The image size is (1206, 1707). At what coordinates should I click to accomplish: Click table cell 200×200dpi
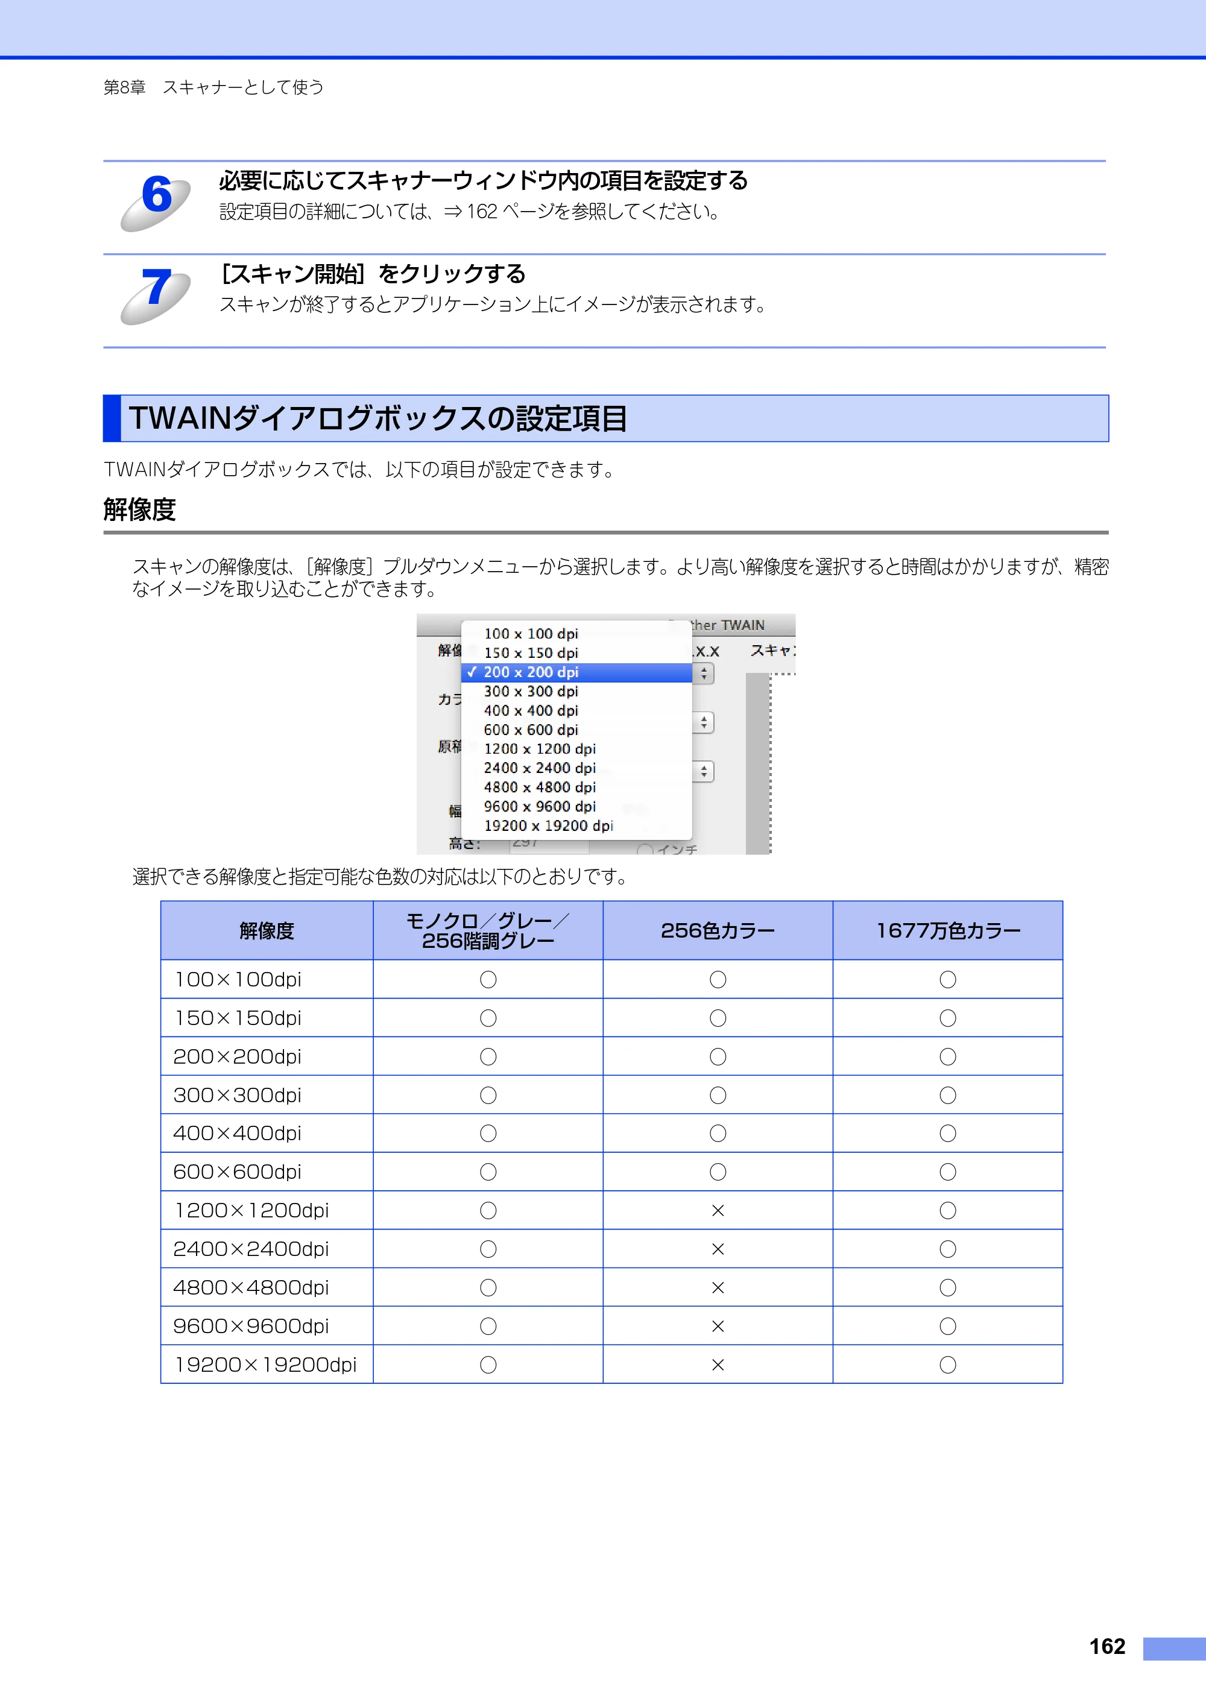tap(267, 1056)
